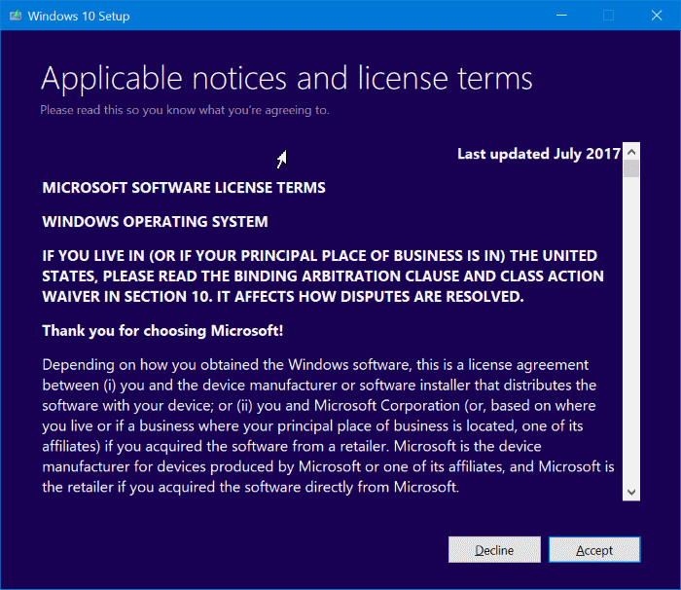Image resolution: width=681 pixels, height=590 pixels.
Task: Minimize the Windows 10 Setup window
Action: [563, 16]
